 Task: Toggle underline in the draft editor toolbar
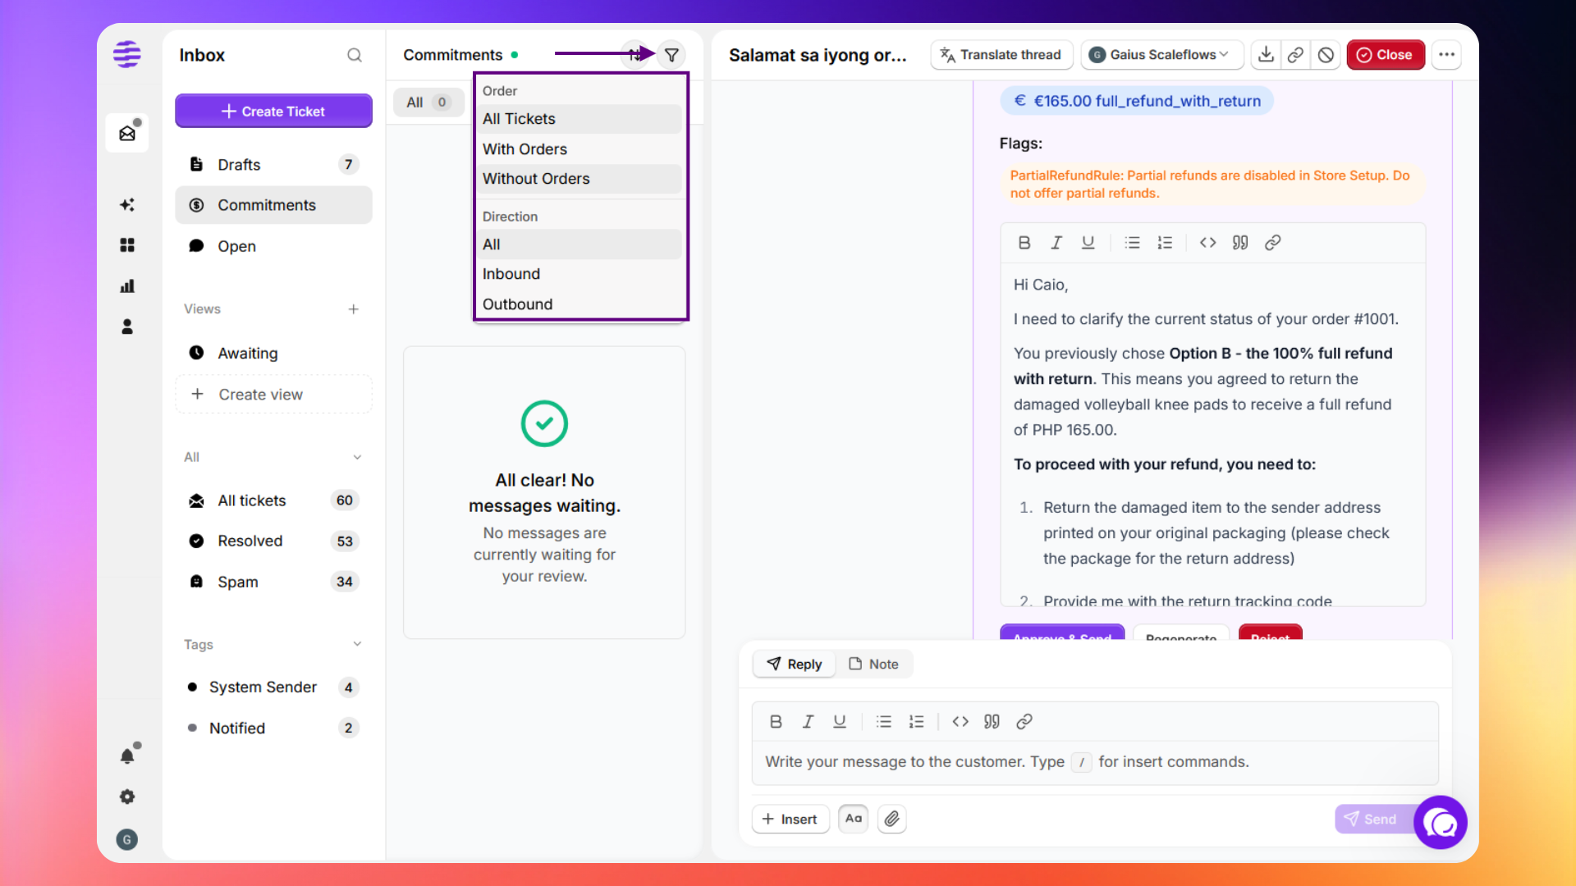tap(1088, 243)
